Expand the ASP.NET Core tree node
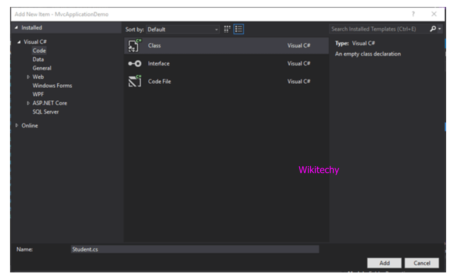The width and height of the screenshot is (455, 279). click(x=28, y=103)
